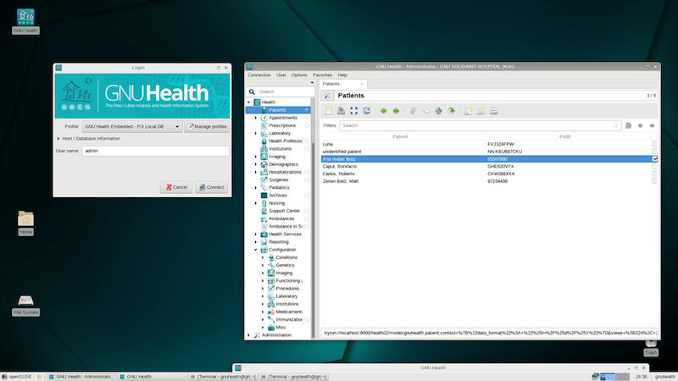This screenshot has width=678, height=381.
Task: Expand the Demographics tree node
Action: tap(256, 164)
